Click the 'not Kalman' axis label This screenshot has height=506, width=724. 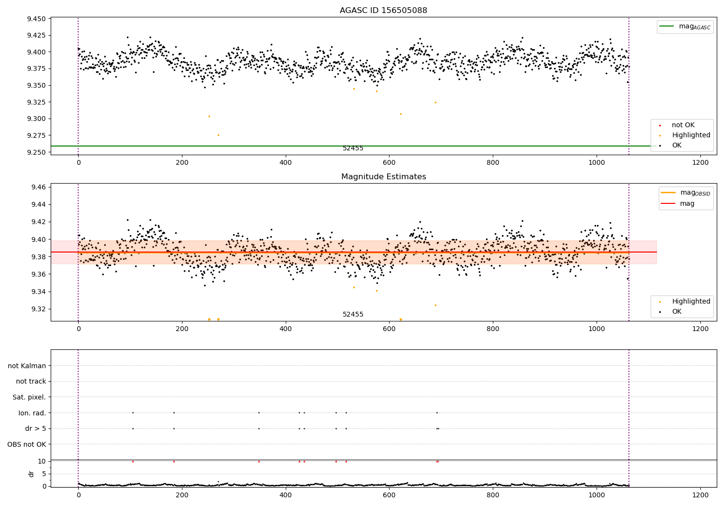(27, 366)
